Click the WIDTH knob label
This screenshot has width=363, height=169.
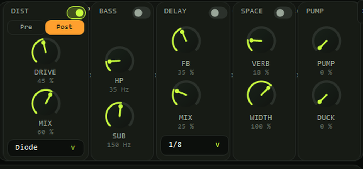click(x=261, y=118)
